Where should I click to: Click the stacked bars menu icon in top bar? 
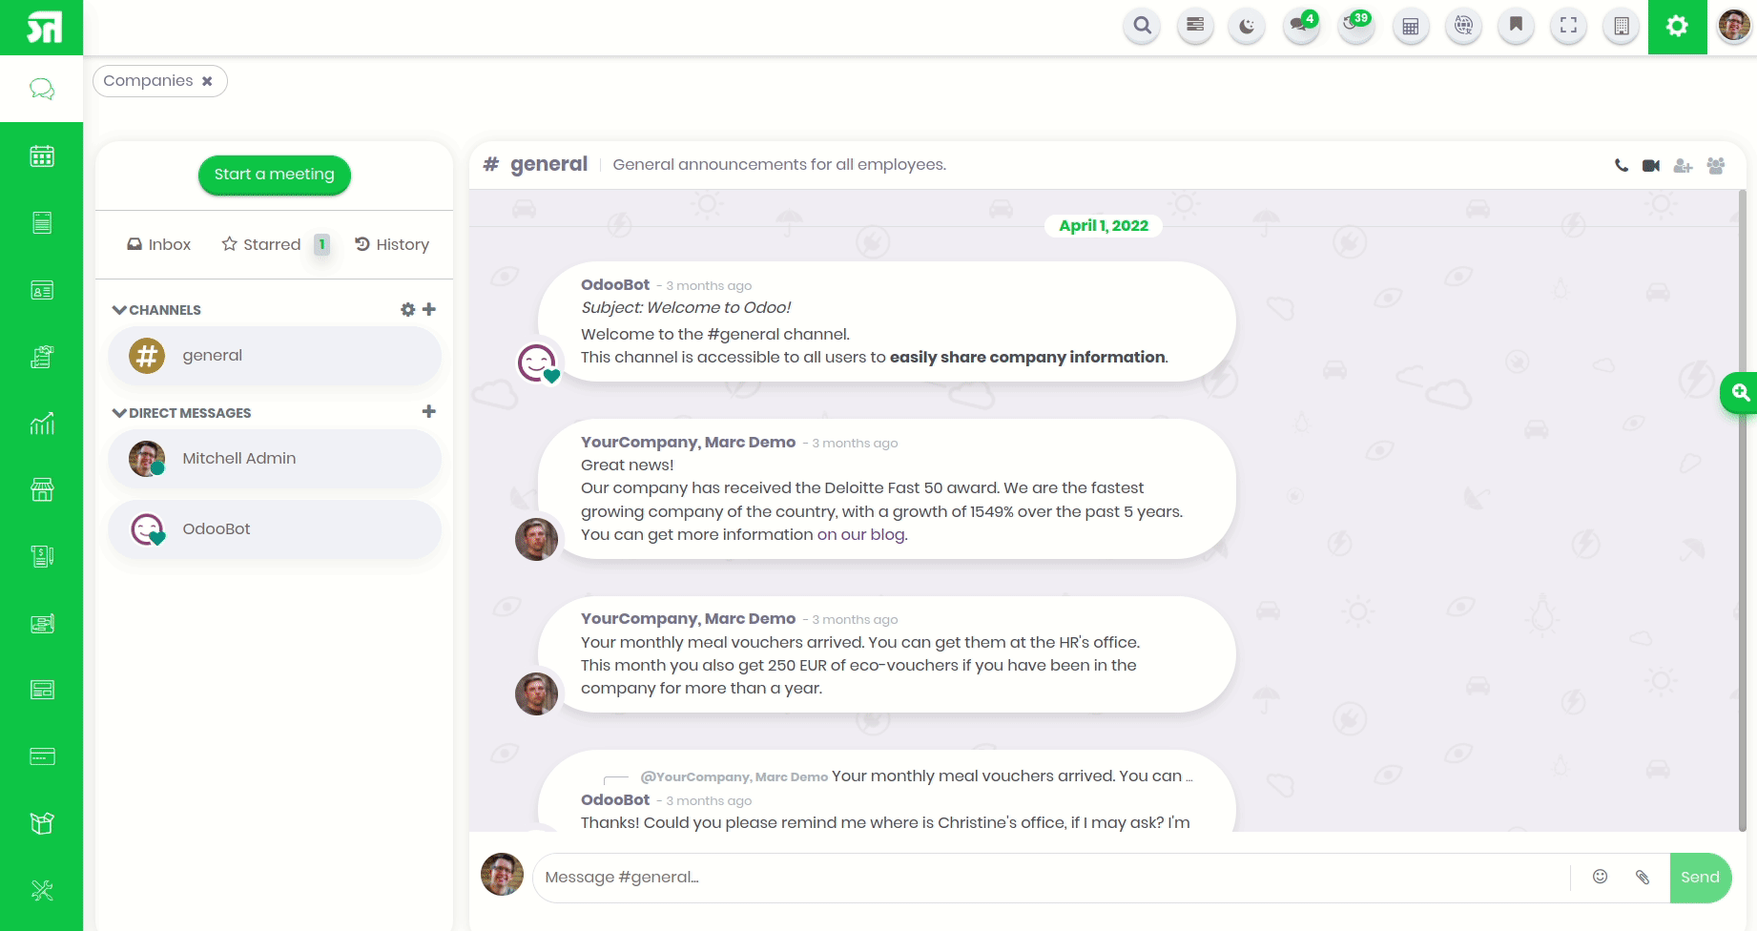[x=1194, y=26]
